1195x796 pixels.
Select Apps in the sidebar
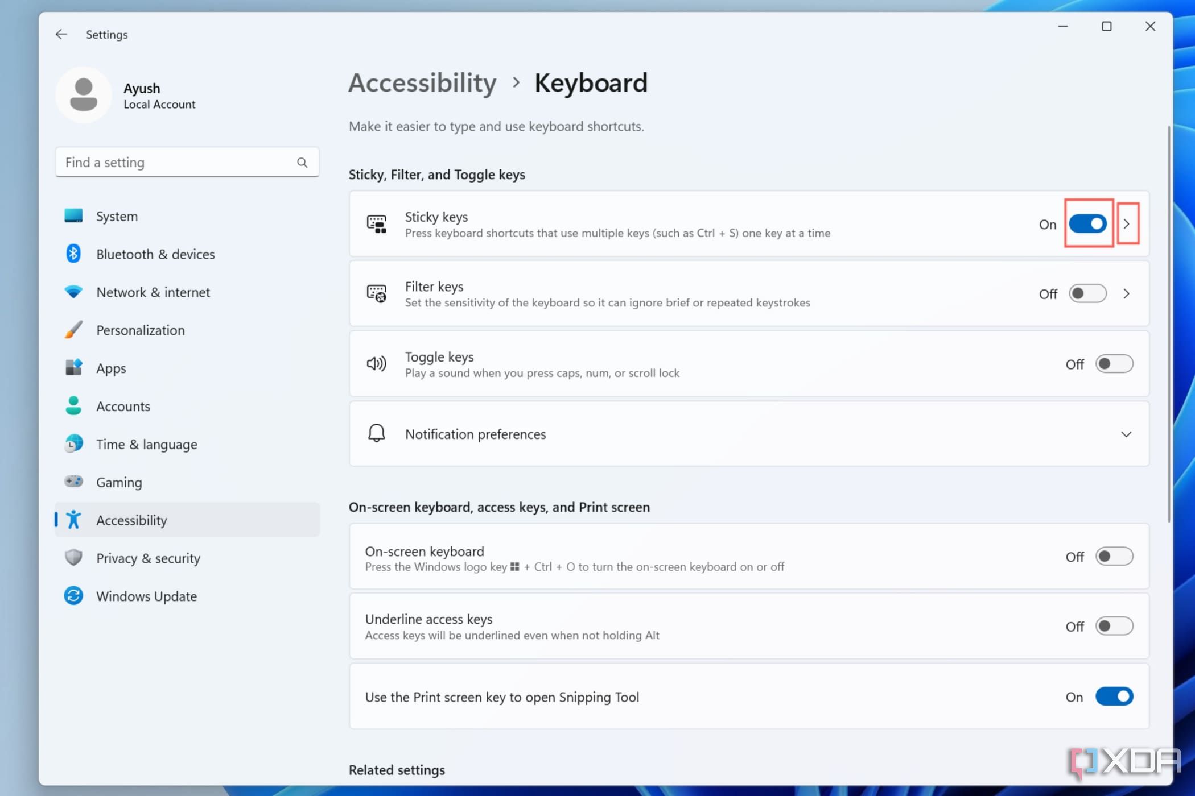187,368
